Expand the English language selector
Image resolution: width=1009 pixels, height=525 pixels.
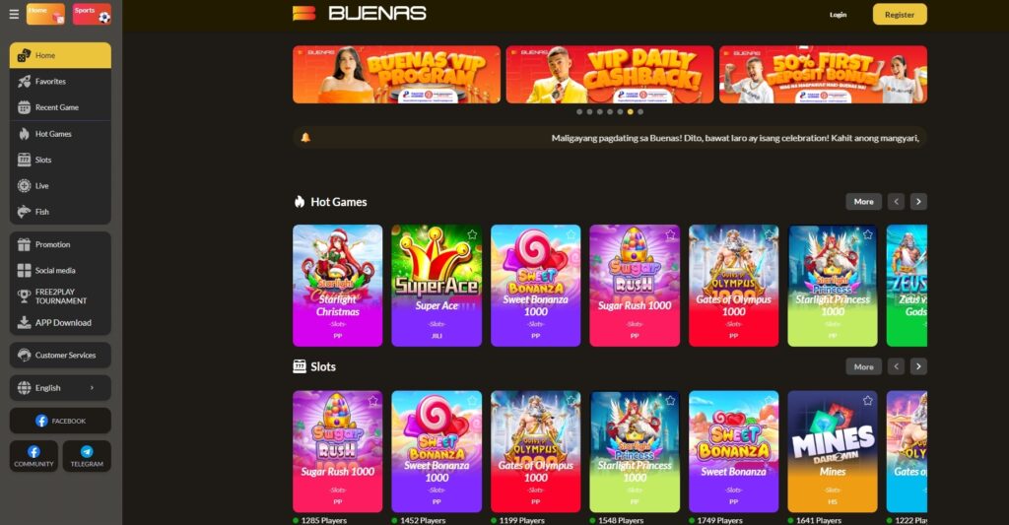pyautogui.click(x=60, y=388)
